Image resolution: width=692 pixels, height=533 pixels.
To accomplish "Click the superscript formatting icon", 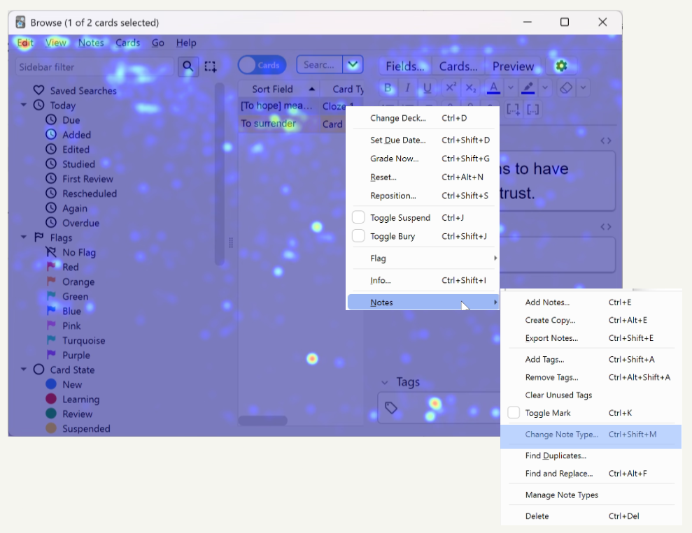I will (x=451, y=88).
